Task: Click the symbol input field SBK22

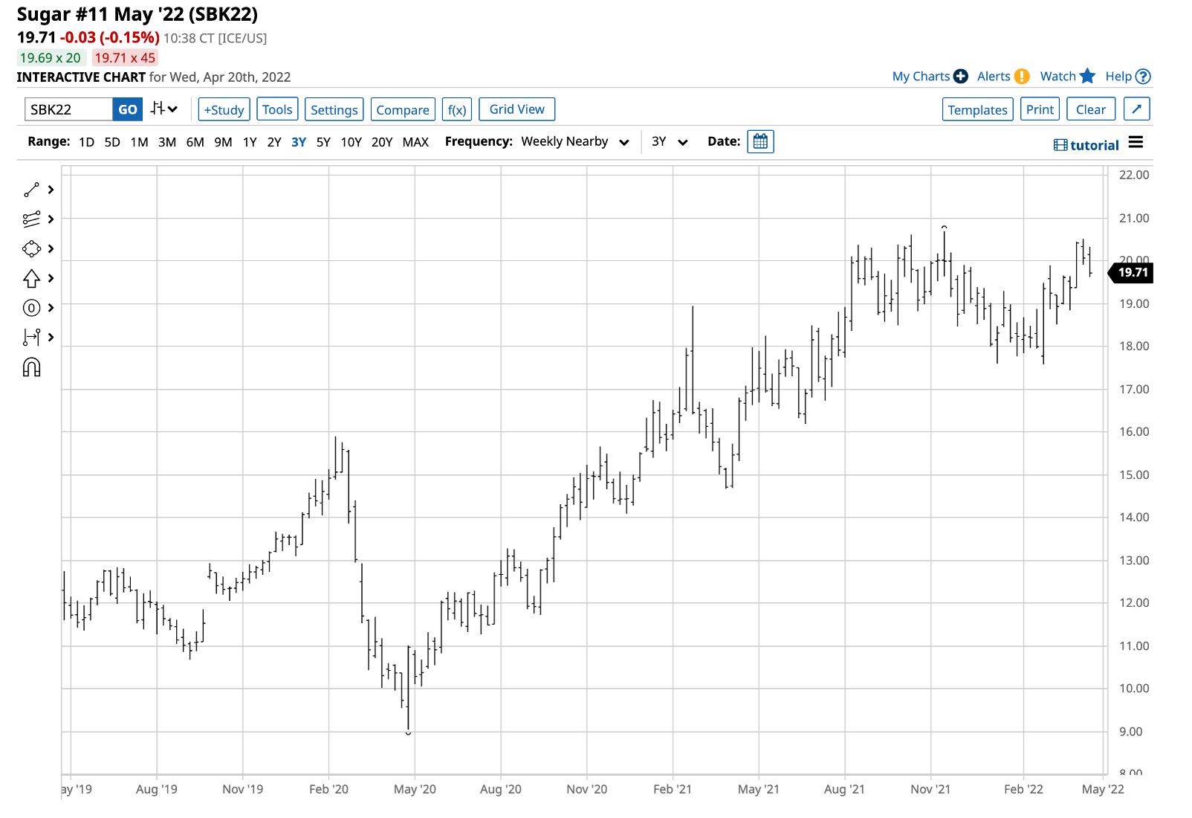Action: [x=68, y=109]
